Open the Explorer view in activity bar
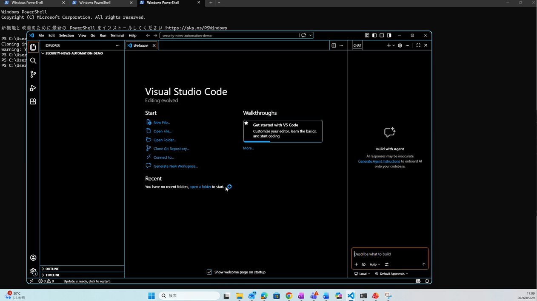This screenshot has width=537, height=301. pyautogui.click(x=33, y=47)
